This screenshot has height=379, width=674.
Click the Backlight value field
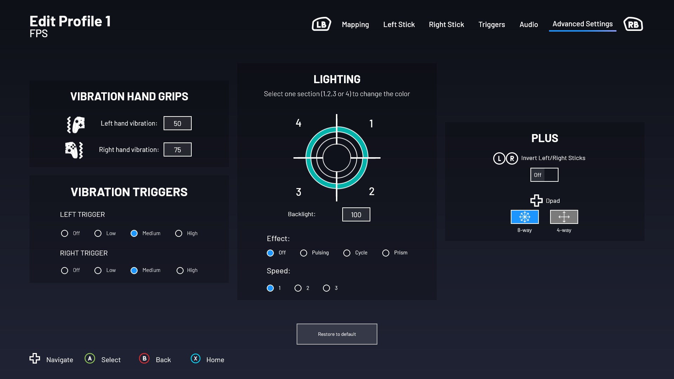click(x=356, y=214)
